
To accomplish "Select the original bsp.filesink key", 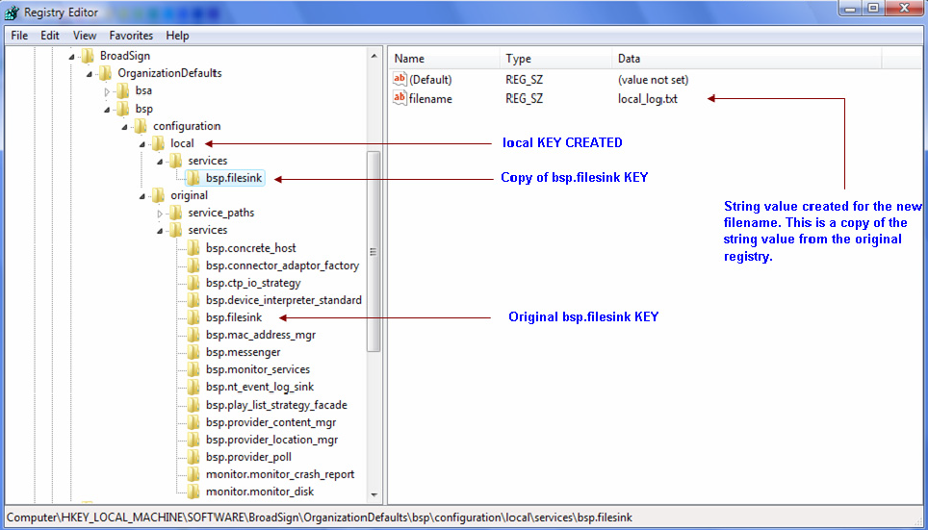I will (233, 317).
